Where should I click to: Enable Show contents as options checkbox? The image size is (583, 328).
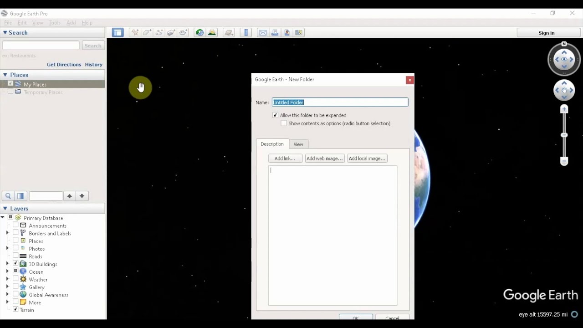[x=284, y=123]
